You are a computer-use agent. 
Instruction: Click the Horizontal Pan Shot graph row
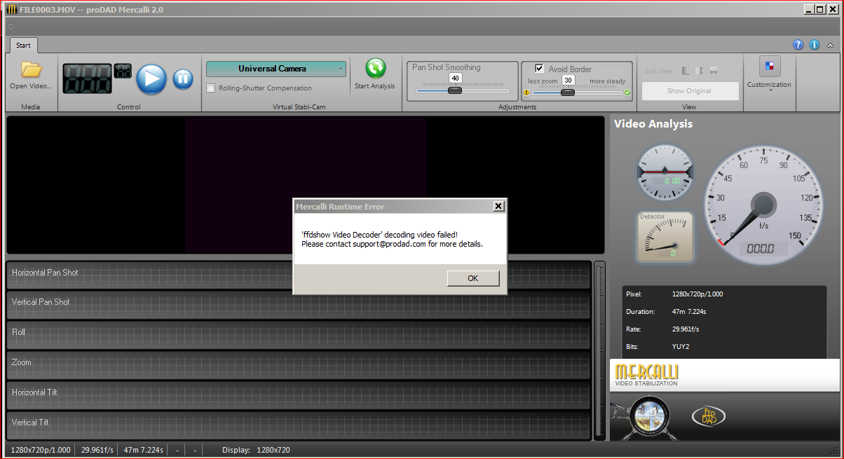coord(298,275)
